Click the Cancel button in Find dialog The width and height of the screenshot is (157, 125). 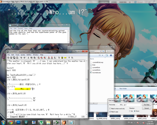pos(147,108)
